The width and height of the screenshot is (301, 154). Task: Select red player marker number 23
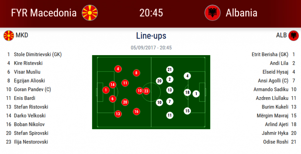(x=146, y=91)
